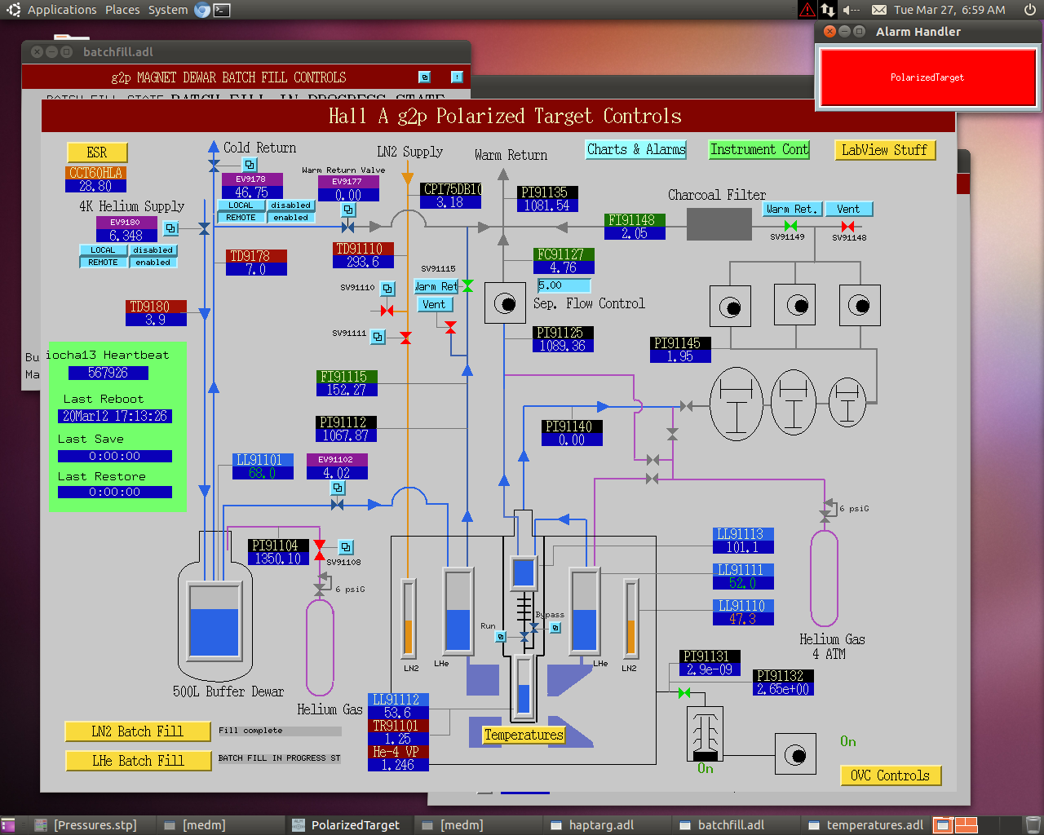The image size is (1044, 835).
Task: Click the LN2 Batch Fill button
Action: (137, 731)
